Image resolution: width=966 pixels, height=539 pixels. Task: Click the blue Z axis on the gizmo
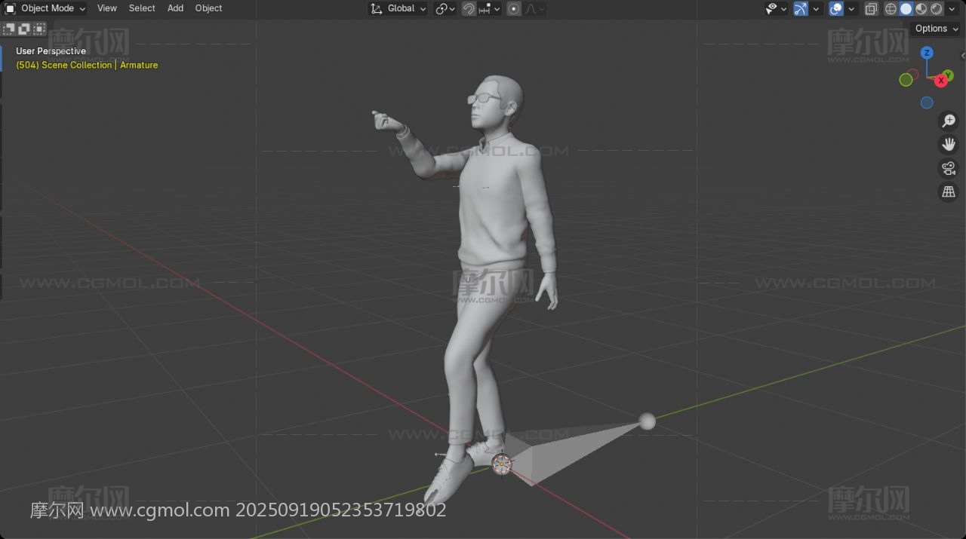click(x=927, y=53)
